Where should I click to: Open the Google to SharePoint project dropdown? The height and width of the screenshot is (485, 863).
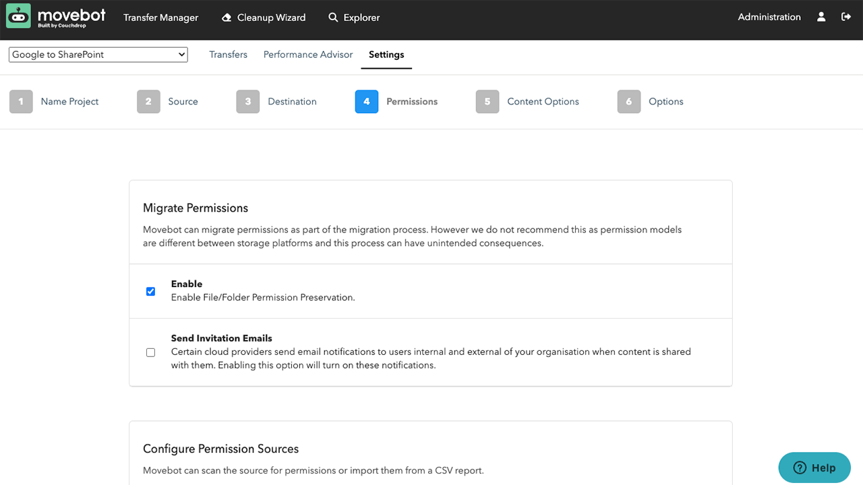[98, 55]
